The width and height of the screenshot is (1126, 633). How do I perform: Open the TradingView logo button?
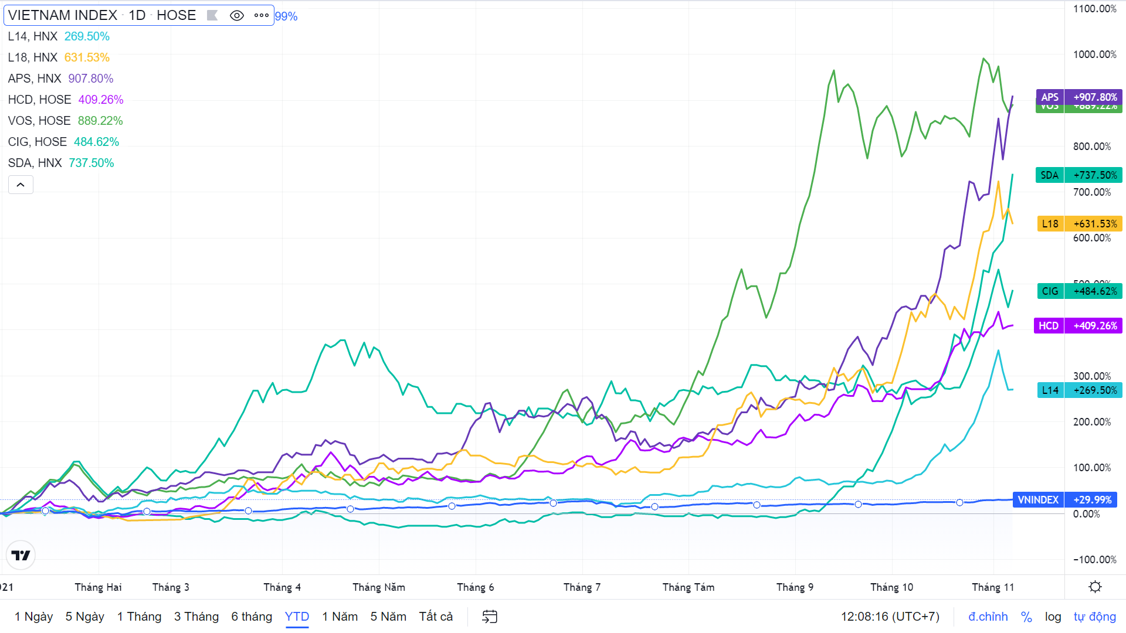click(x=21, y=555)
